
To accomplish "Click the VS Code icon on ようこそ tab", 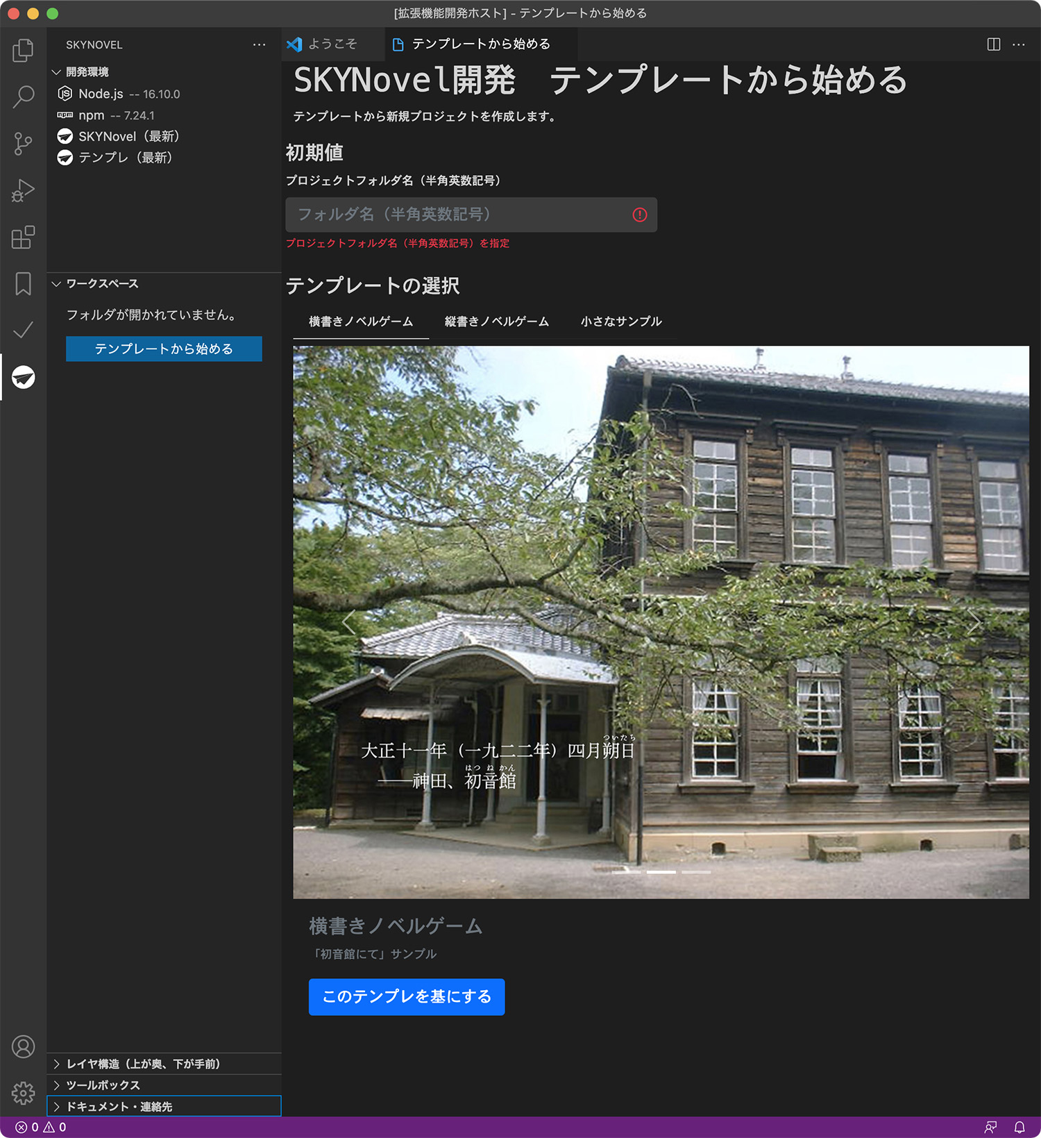I will (294, 44).
